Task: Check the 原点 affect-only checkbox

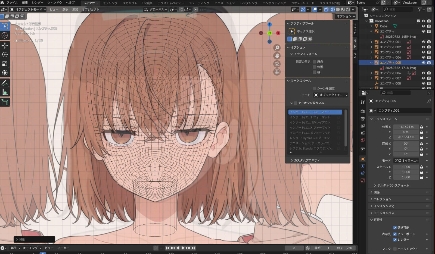Action: 315,62
